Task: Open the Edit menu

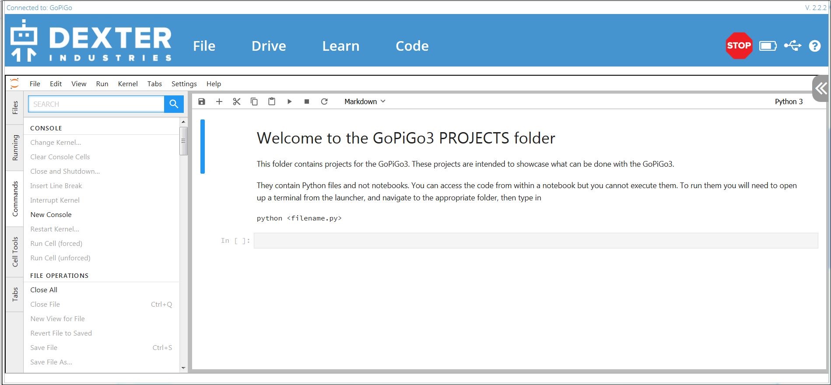Action: coord(56,84)
